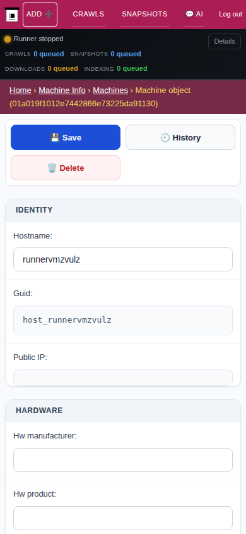246x534 pixels.
Task: Click into the Hw product field
Action: (123, 518)
